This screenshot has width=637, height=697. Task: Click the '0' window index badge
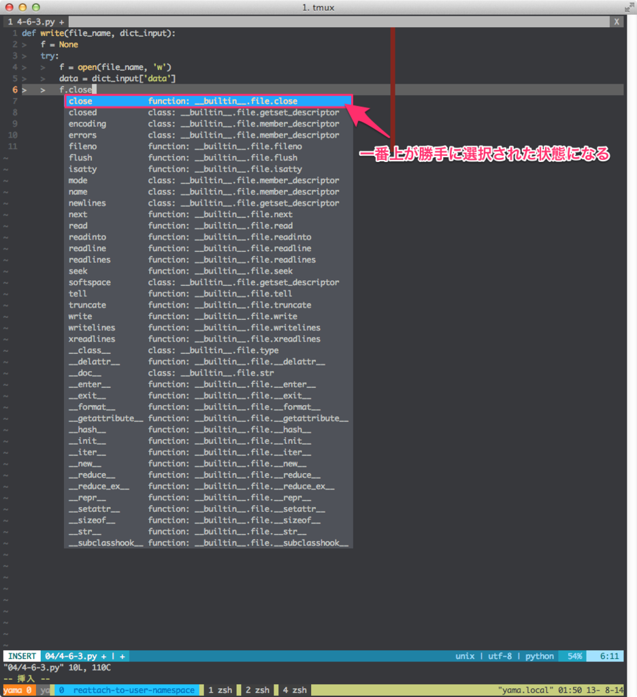pos(60,690)
